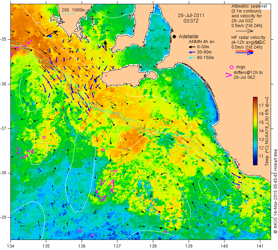Click the temperature color bar
278x250 pixels.
click(x=255, y=131)
